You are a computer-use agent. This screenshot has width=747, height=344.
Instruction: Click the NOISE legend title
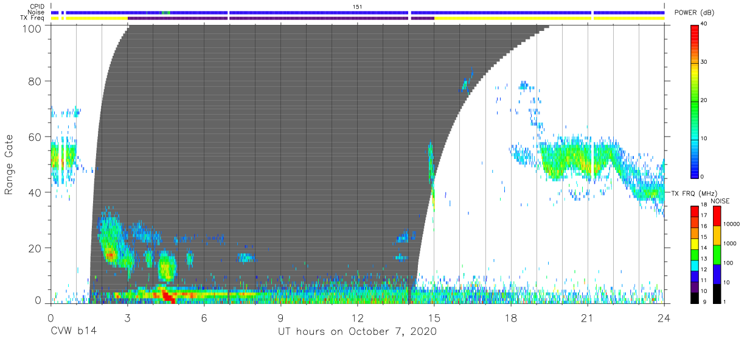719,201
